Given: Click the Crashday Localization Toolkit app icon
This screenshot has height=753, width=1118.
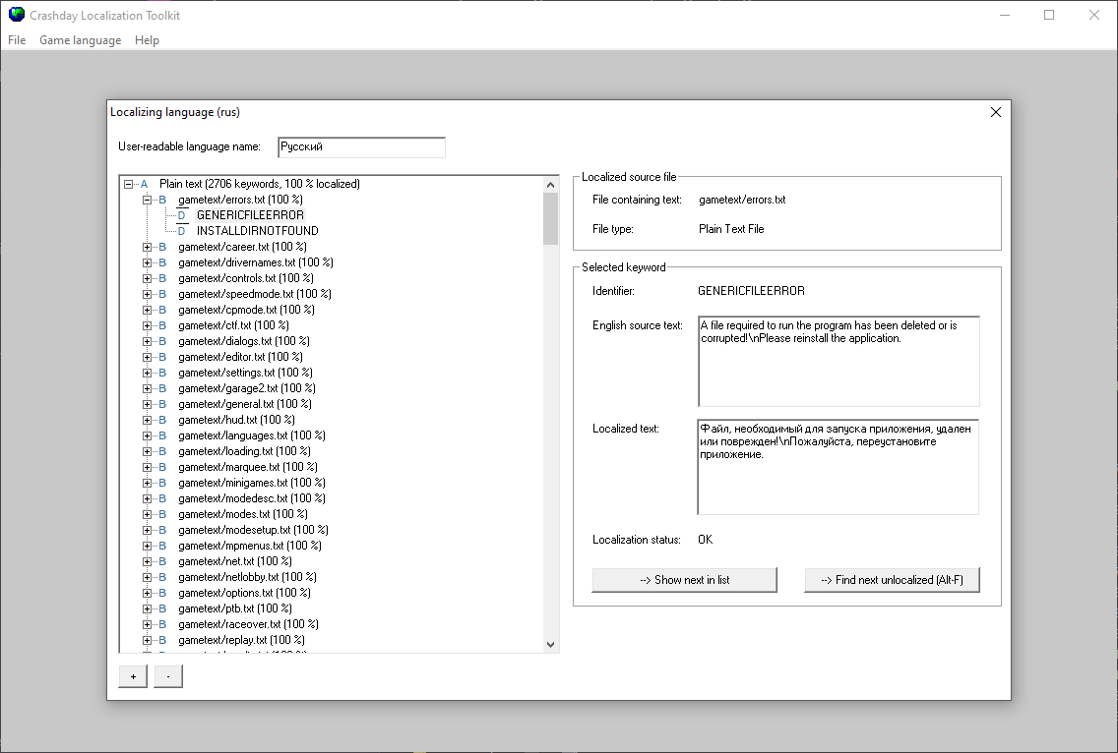Looking at the screenshot, I should pyautogui.click(x=16, y=15).
